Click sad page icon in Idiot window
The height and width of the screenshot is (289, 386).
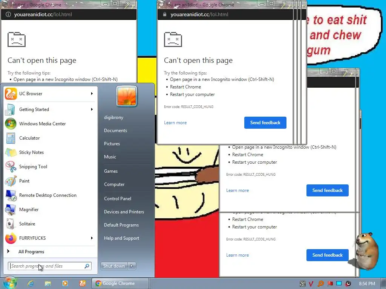point(173,39)
